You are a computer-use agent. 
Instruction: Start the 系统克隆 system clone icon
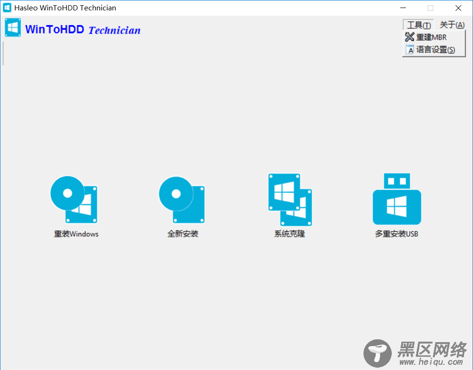pyautogui.click(x=290, y=200)
